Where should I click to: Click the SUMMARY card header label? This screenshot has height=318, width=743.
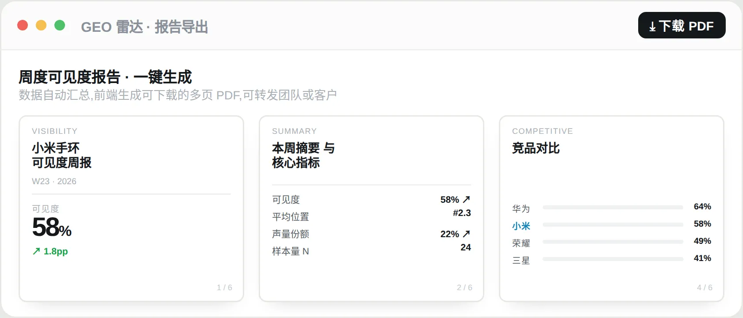295,131
